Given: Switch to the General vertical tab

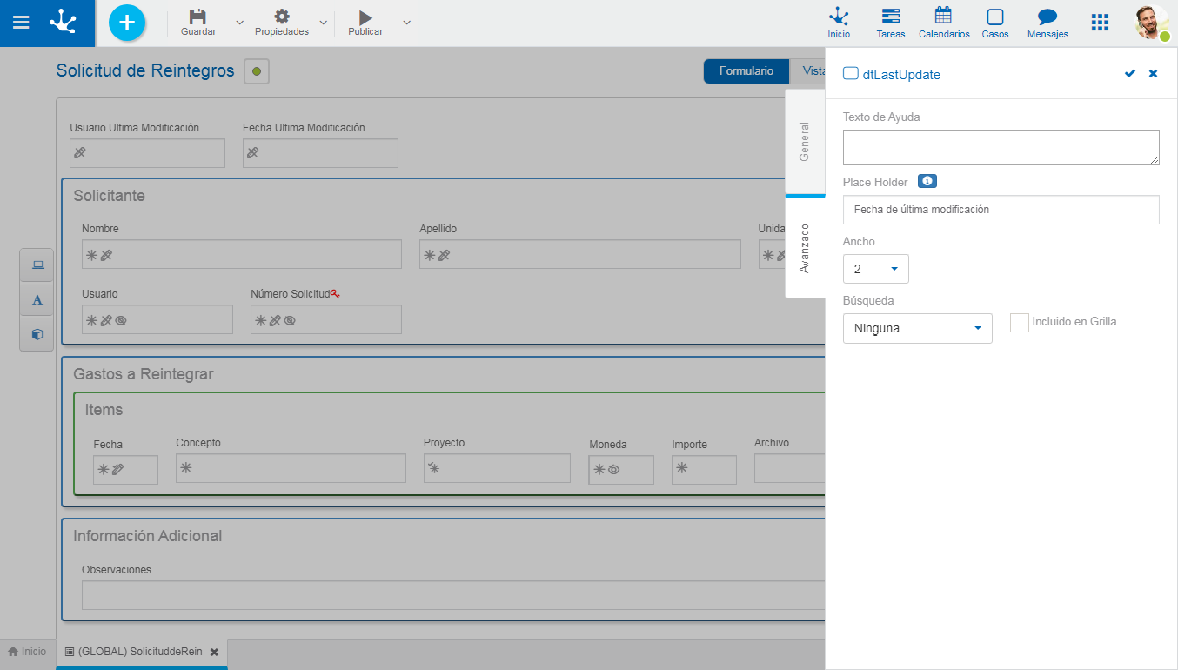Looking at the screenshot, I should [x=805, y=141].
